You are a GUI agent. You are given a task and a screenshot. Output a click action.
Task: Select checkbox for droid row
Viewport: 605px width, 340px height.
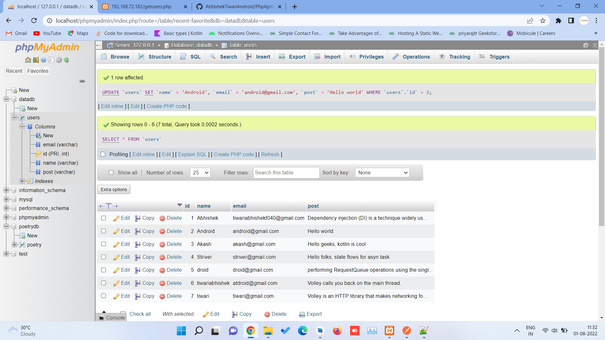(x=103, y=270)
